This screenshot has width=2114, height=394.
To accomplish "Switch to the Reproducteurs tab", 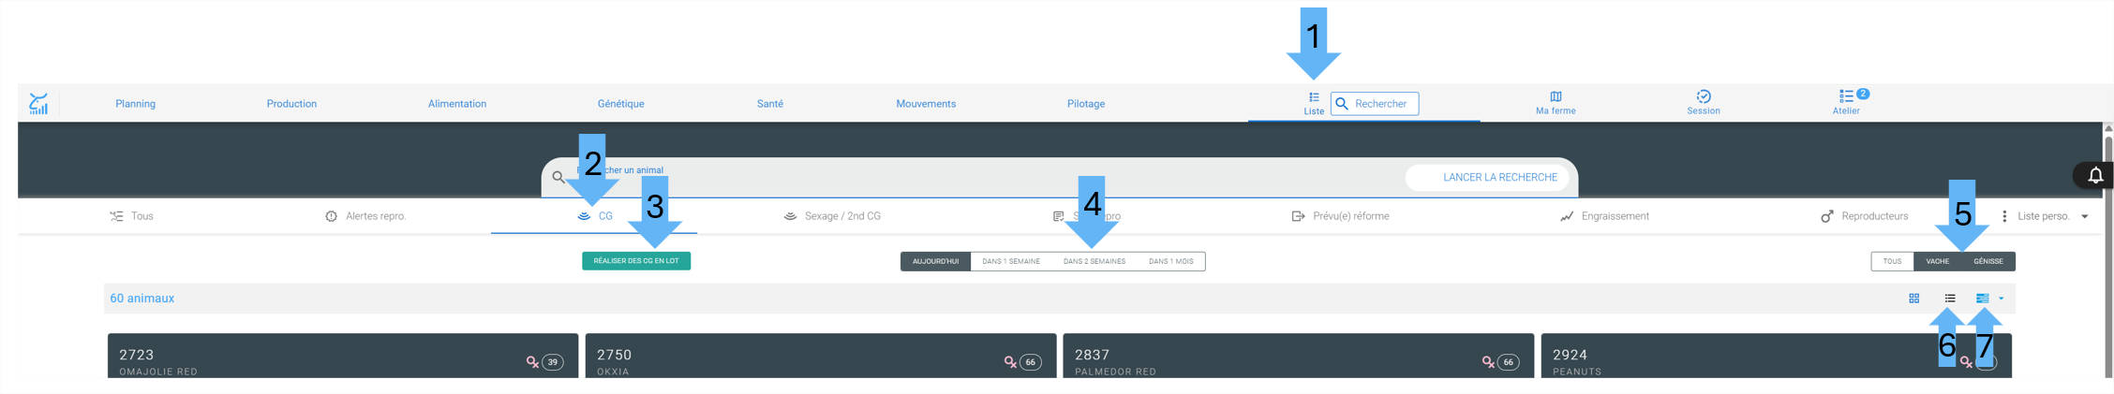I will 1865,216.
